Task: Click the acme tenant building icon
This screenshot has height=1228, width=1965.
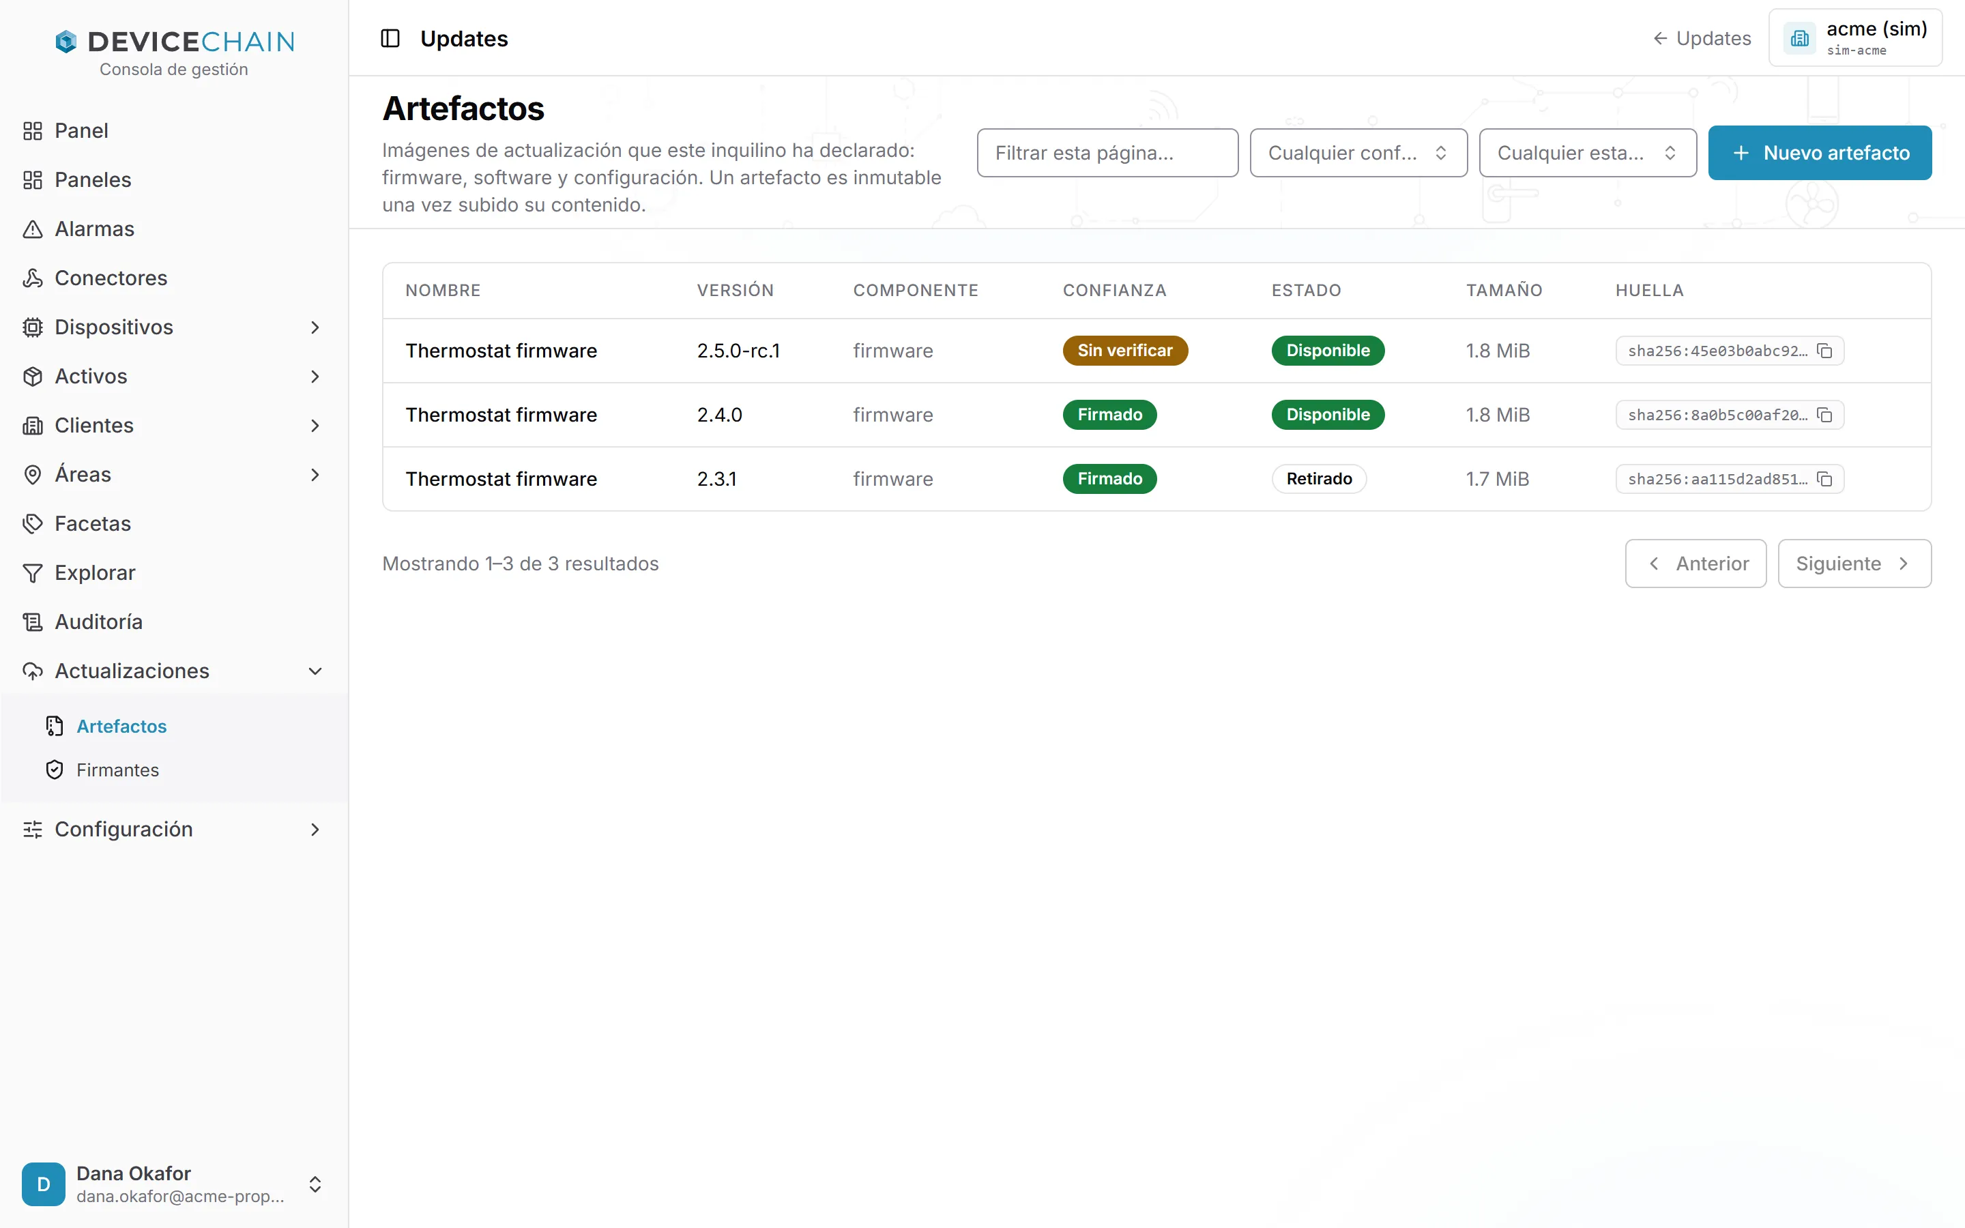Action: 1799,38
